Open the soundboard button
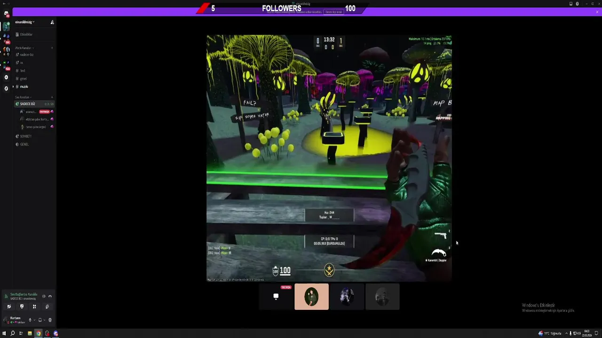Viewport: 602px width, 338px height. pyautogui.click(x=47, y=307)
